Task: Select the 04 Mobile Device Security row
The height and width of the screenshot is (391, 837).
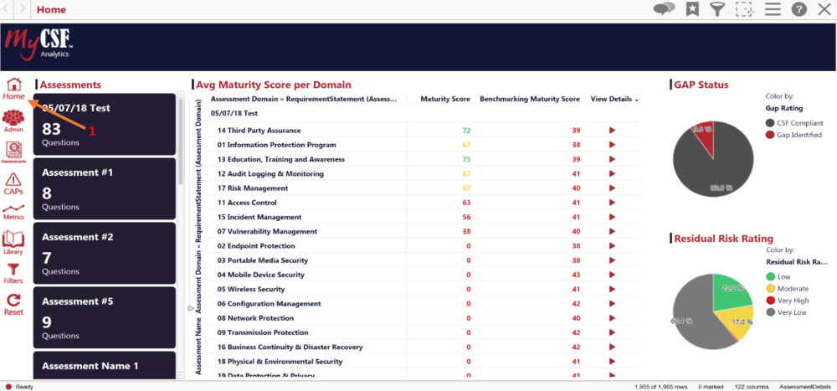Action: (x=424, y=275)
